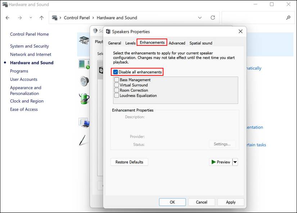
Task: Apply the speaker changes
Action: click(231, 202)
